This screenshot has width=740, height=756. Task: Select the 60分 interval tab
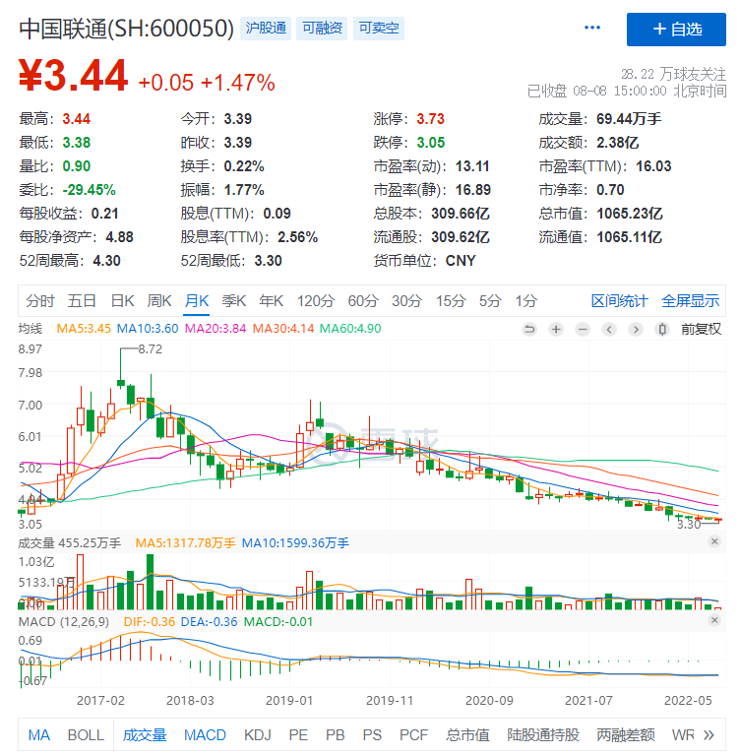click(x=363, y=301)
